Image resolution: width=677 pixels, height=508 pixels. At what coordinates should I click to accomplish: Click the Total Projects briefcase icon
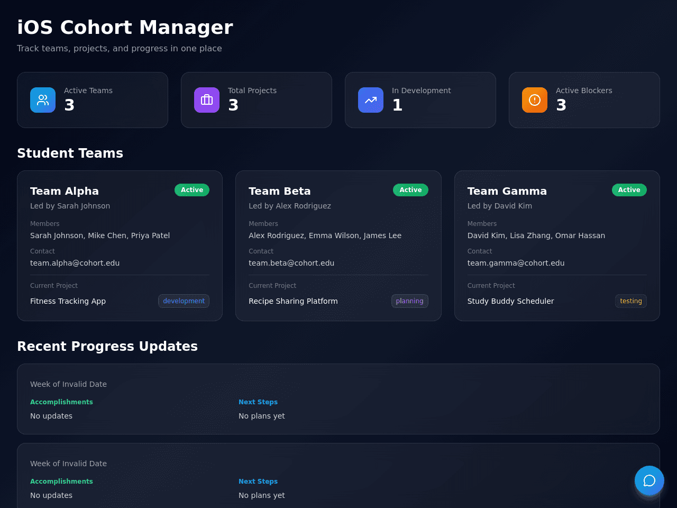pos(207,100)
